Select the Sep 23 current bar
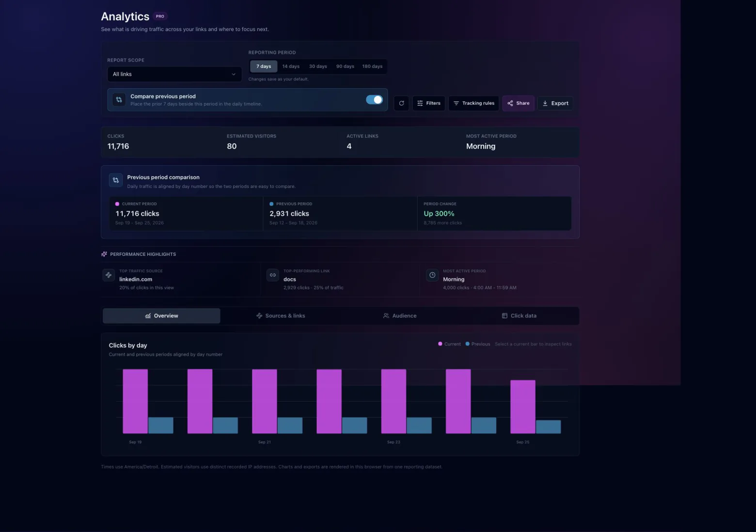756x532 pixels. 394,401
